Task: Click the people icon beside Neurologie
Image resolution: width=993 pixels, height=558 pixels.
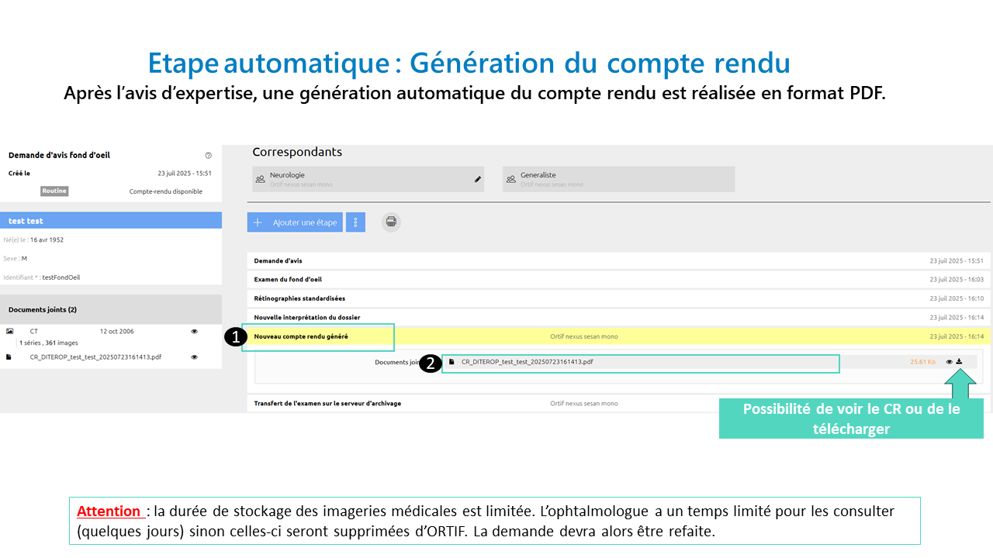Action: 260,179
